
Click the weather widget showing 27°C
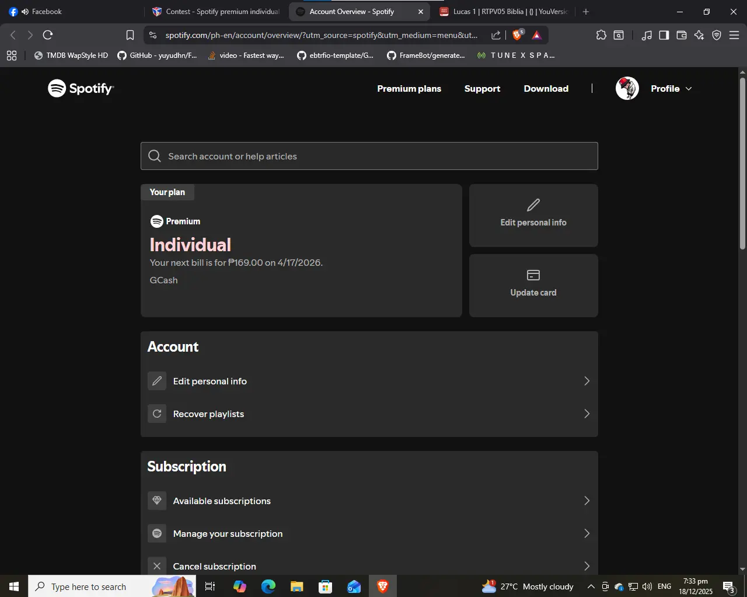(x=528, y=586)
